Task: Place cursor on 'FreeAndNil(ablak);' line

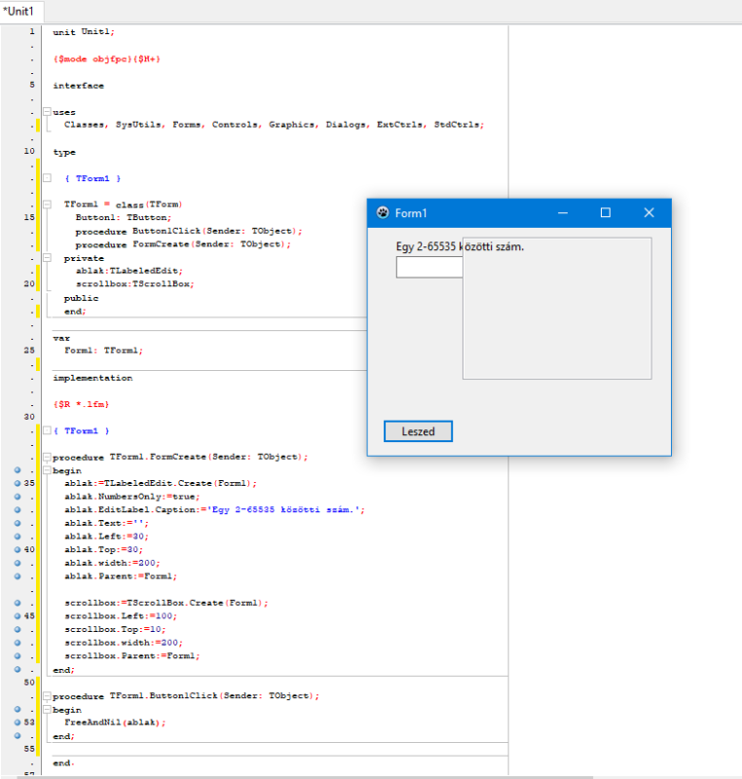Action: pos(115,723)
